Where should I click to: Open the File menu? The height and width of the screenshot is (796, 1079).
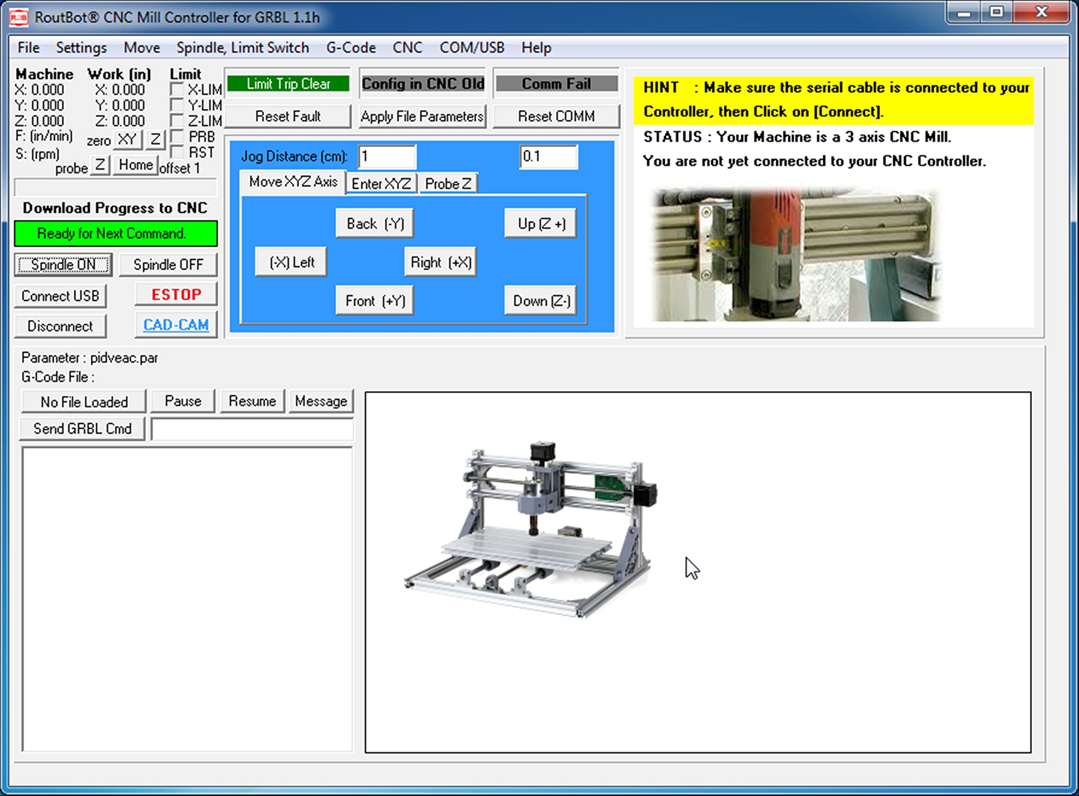pyautogui.click(x=28, y=48)
